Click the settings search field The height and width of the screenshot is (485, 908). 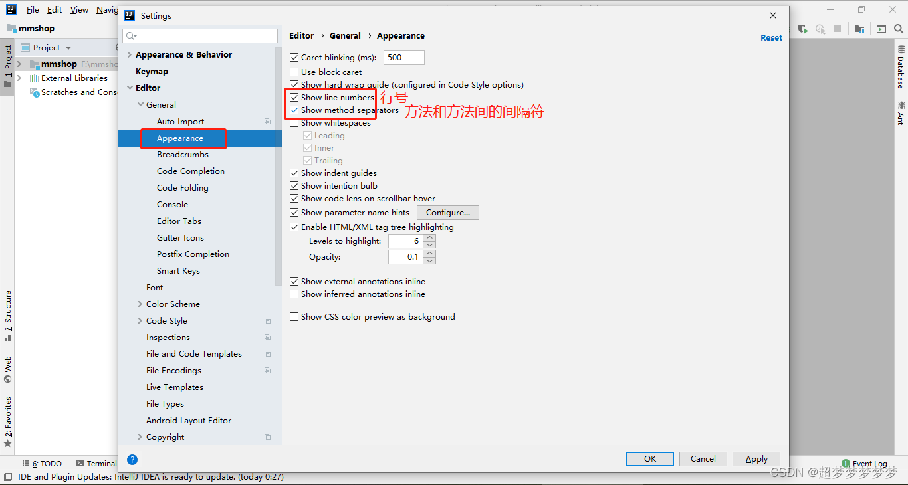201,36
